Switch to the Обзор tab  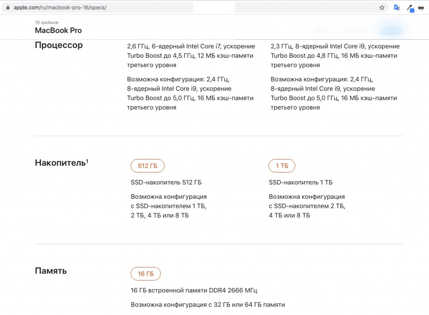(x=322, y=30)
